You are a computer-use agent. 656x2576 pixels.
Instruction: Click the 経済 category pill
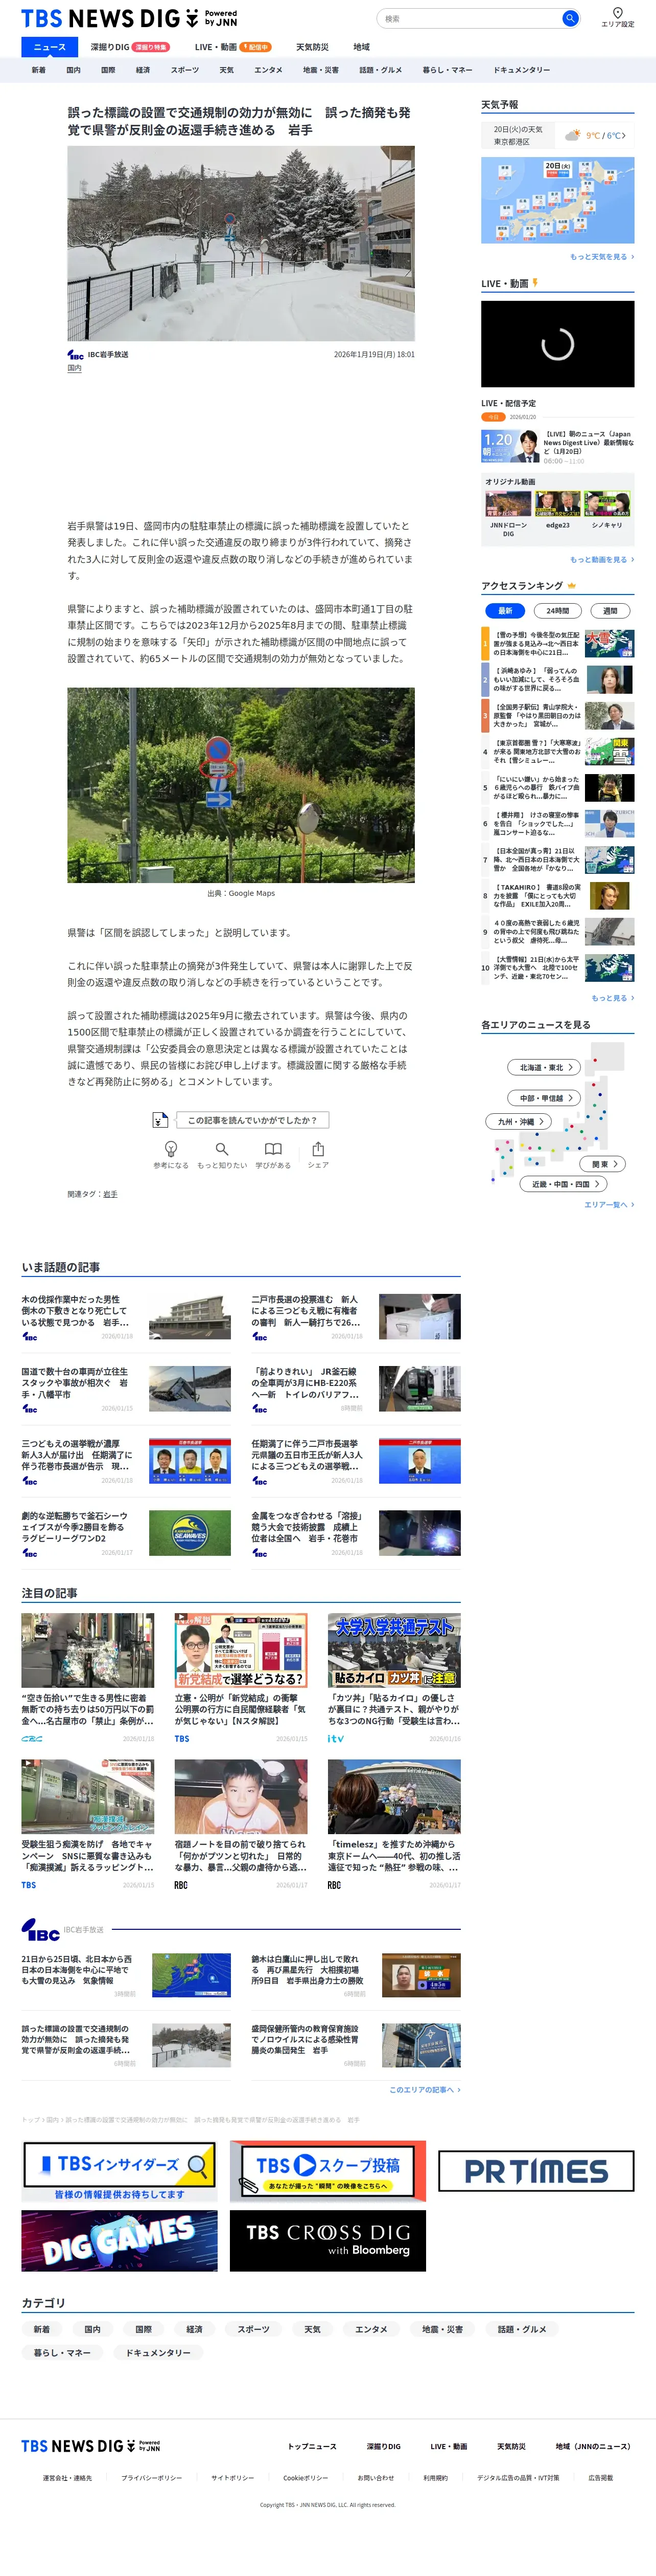(x=194, y=2329)
